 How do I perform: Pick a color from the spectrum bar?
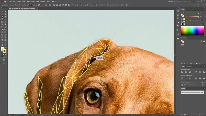tap(192, 31)
